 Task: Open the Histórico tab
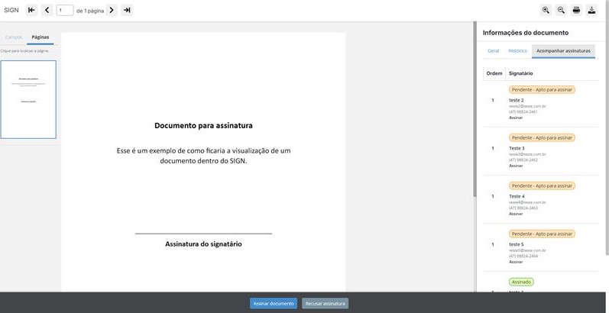pyautogui.click(x=518, y=51)
